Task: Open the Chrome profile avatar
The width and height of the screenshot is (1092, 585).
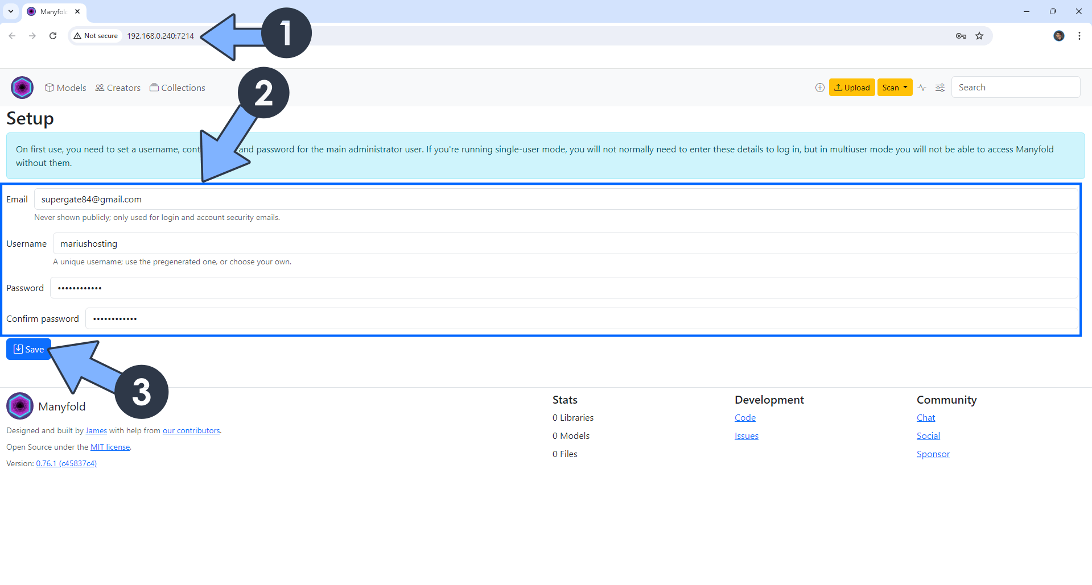Action: click(x=1059, y=36)
